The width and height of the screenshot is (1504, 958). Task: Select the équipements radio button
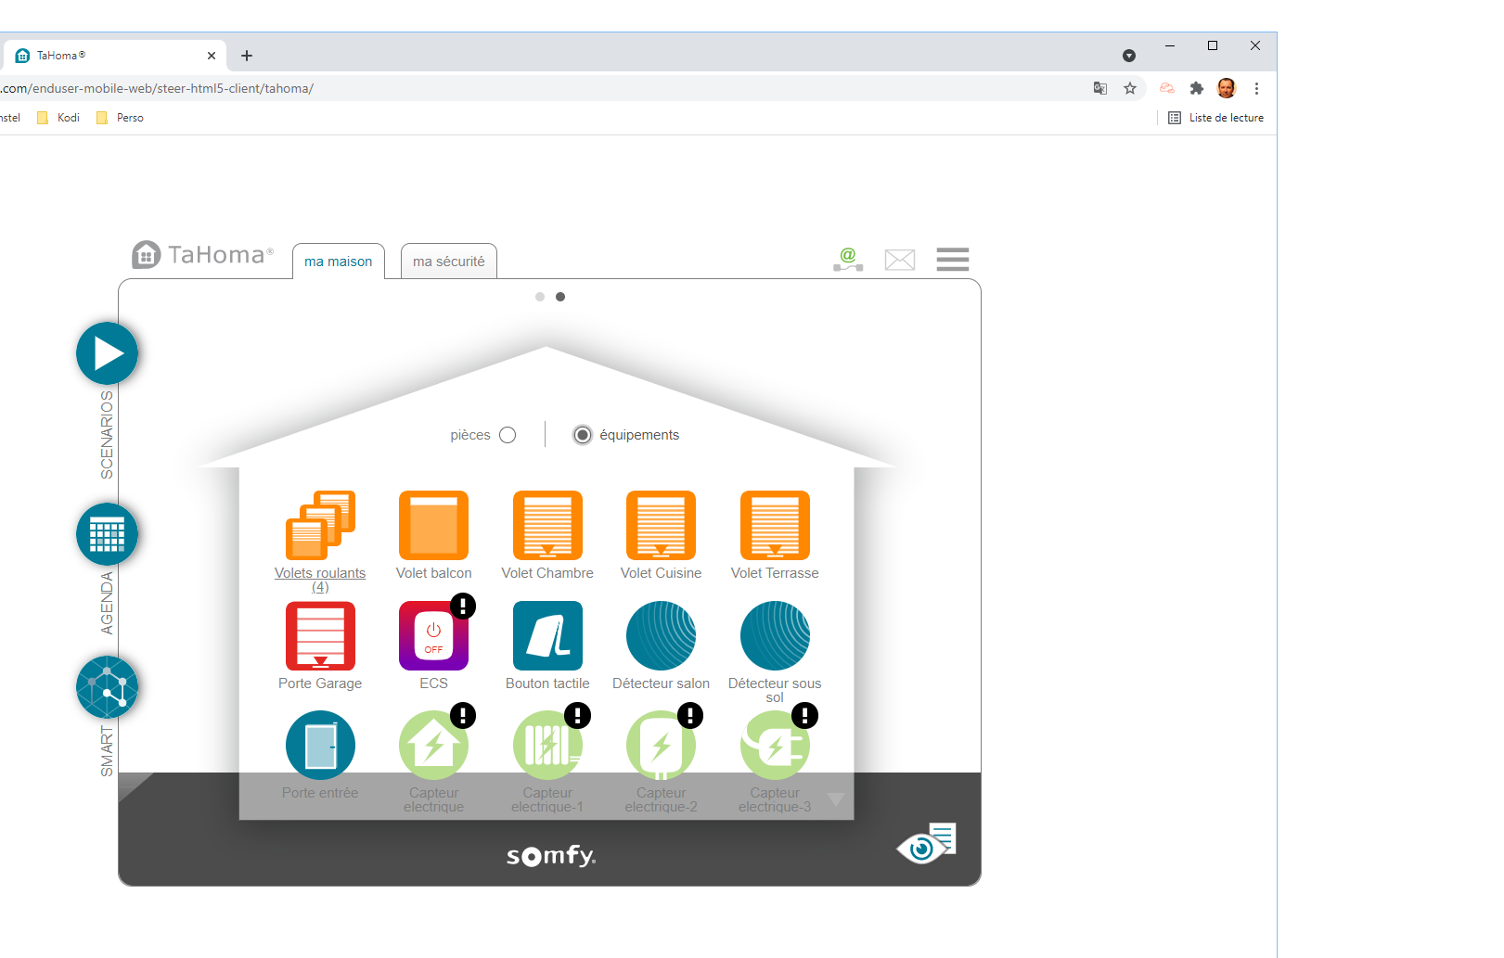tap(582, 435)
